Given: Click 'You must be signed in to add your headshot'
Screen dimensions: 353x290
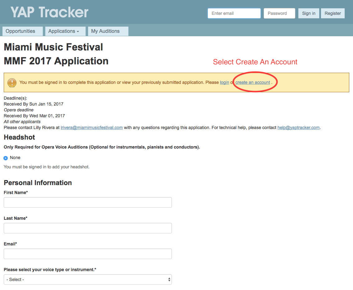Looking at the screenshot, I should pyautogui.click(x=47, y=167).
